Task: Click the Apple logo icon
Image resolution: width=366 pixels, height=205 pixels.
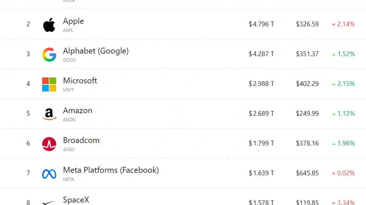Action: pyautogui.click(x=49, y=25)
